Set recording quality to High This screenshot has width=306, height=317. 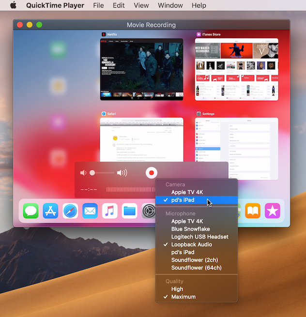197,289
